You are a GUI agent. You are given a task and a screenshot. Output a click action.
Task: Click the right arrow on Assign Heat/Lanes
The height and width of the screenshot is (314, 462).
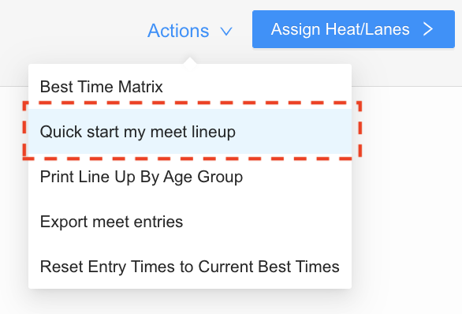click(x=428, y=29)
